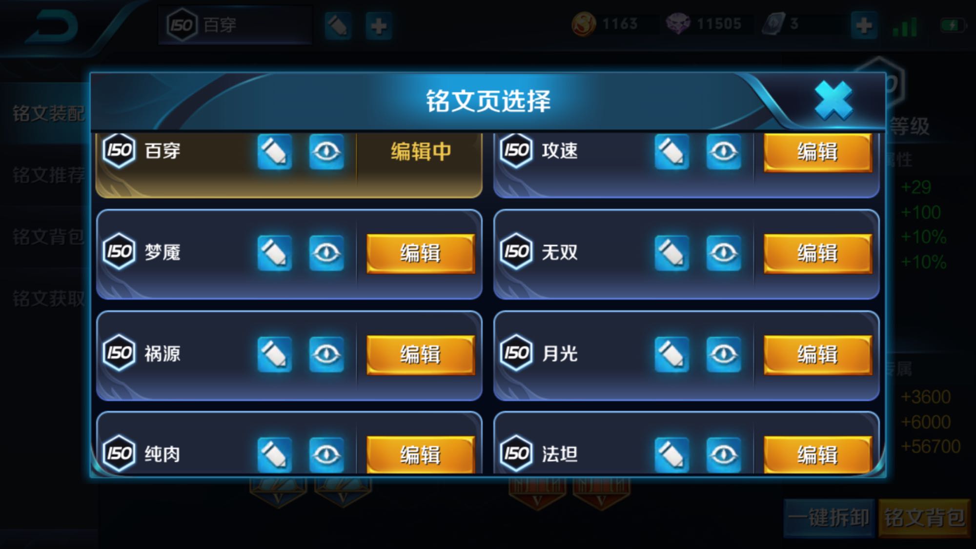Viewport: 976px width, 549px height.
Task: Tap the rename pencil for 法坦
Action: click(x=672, y=455)
